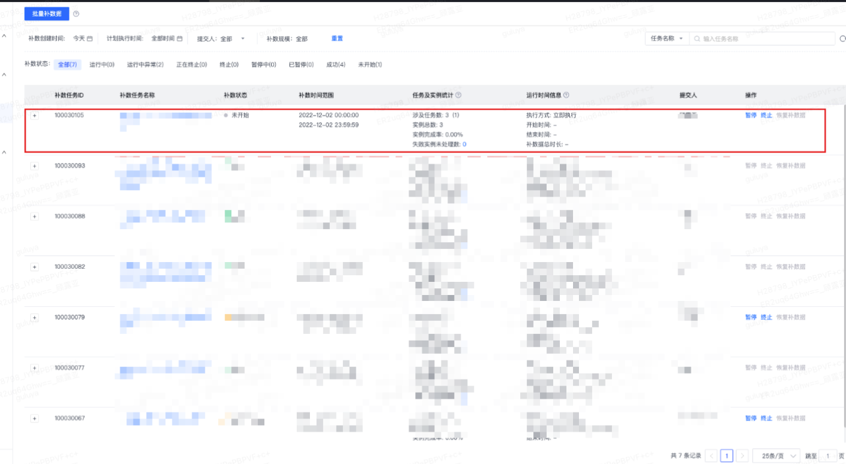Click the 重置 filter reset link
The width and height of the screenshot is (846, 464).
[x=337, y=39]
